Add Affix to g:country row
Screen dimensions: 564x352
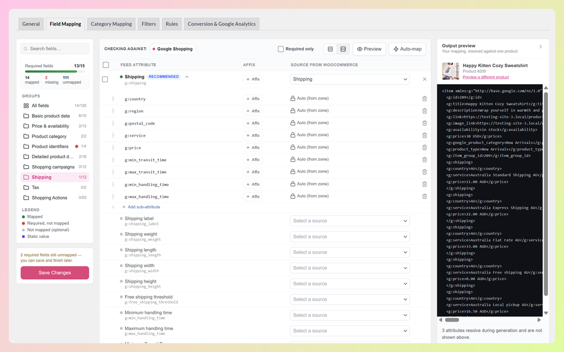point(253,99)
